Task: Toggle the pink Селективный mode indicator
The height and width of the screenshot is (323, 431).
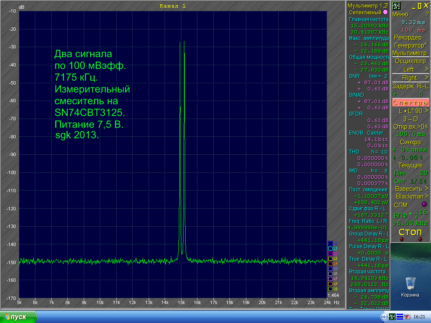Action: (385, 12)
